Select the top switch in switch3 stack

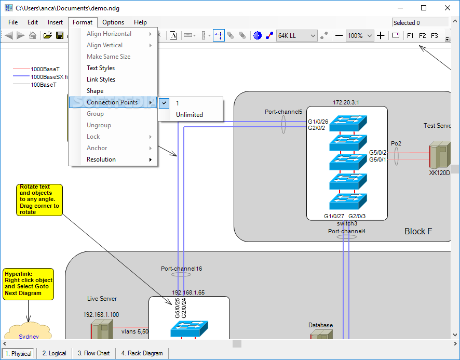(348, 123)
